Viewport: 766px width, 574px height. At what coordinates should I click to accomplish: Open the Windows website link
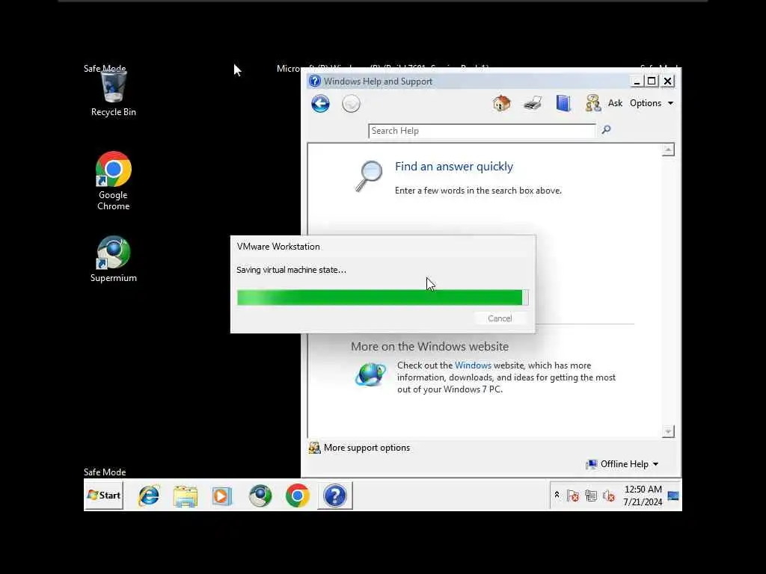pyautogui.click(x=473, y=365)
